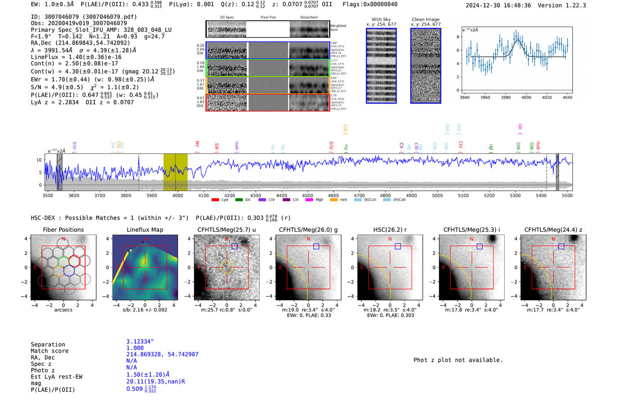Click the separation value 3.12334"
617x420 pixels.
(x=140, y=342)
